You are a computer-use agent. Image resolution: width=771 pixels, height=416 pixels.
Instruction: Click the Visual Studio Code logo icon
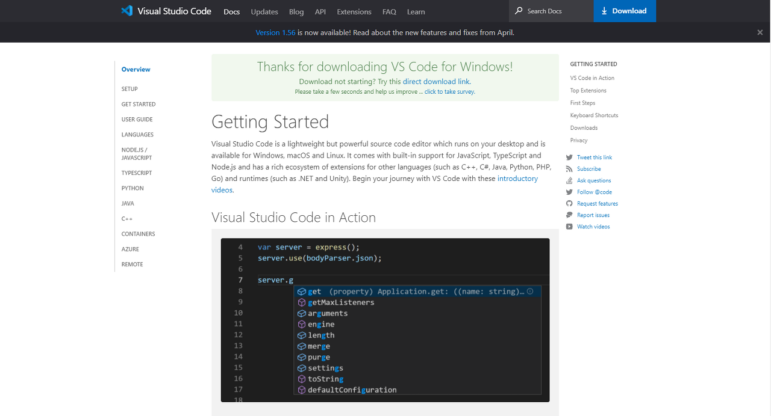pos(126,11)
